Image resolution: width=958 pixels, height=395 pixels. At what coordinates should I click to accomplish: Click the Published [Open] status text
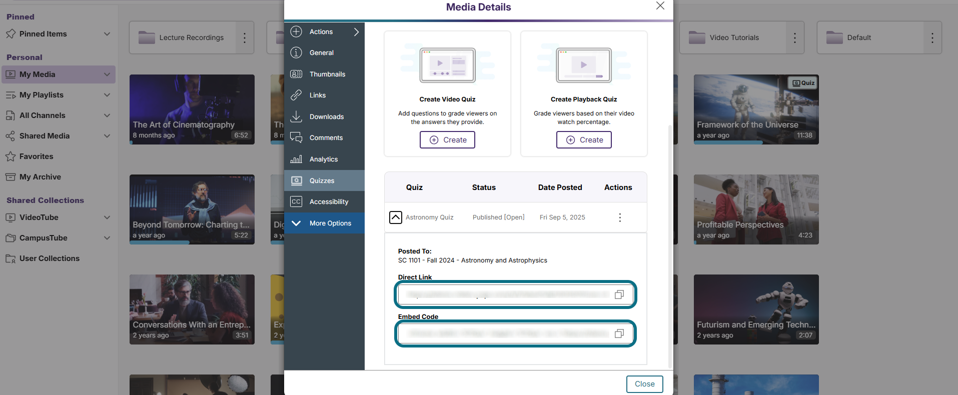pos(499,217)
